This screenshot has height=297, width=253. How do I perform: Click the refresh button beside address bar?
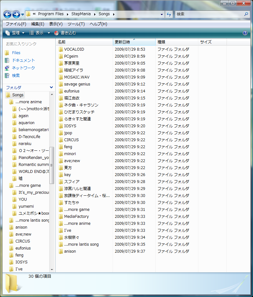169,14
